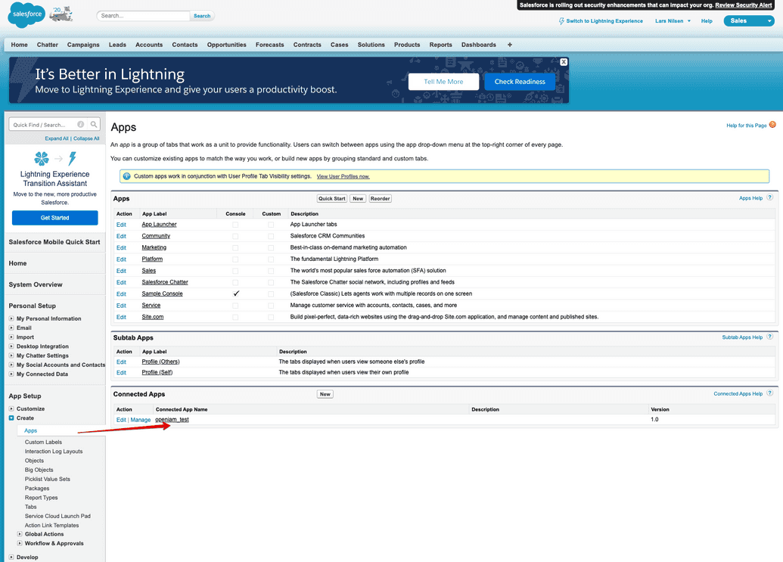Toggle the Console checkbox for Marketing
783x562 pixels.
235,247
